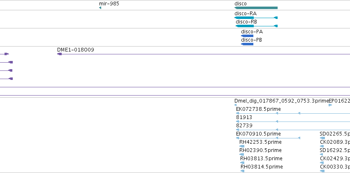Screen dimensions: 350x173
Task: Select the disco-RB transcript label
Action: click(246, 22)
